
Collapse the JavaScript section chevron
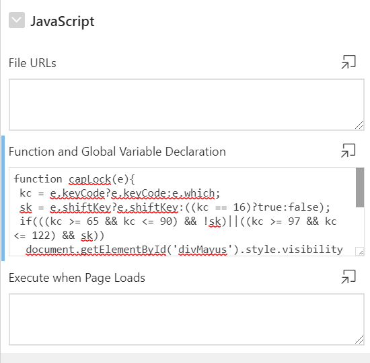pos(17,20)
